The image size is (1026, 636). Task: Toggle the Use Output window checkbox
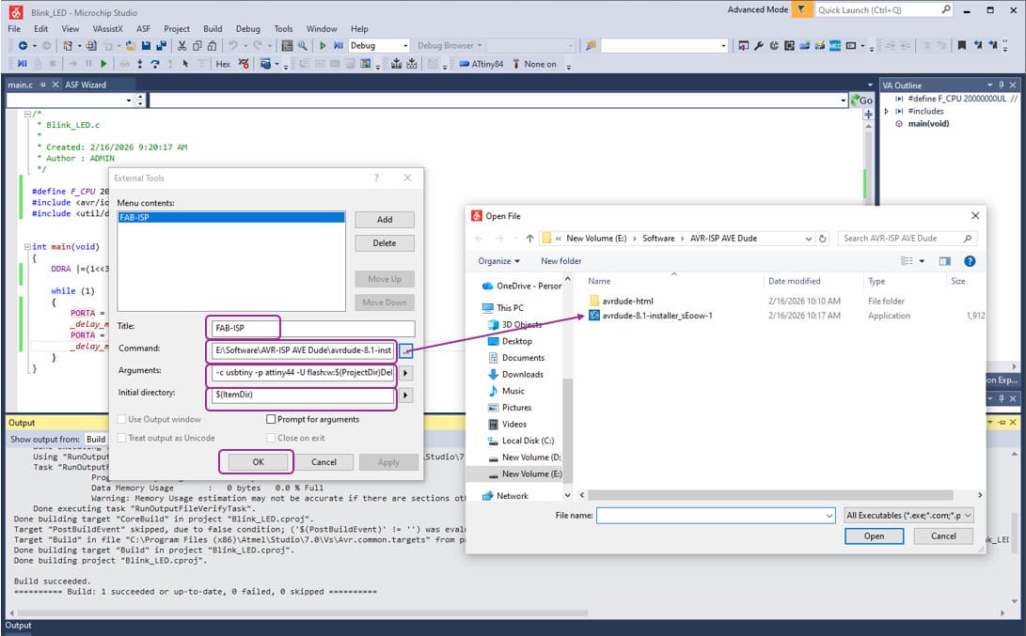point(121,420)
